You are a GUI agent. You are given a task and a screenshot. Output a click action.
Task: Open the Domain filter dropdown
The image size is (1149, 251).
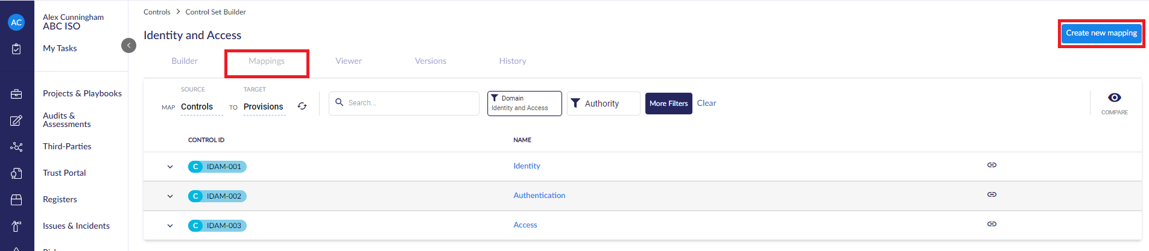tap(524, 104)
